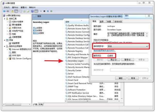155x112 pixels.
Task: Collapse the 系统工具 tree node
Action: pos(5,19)
